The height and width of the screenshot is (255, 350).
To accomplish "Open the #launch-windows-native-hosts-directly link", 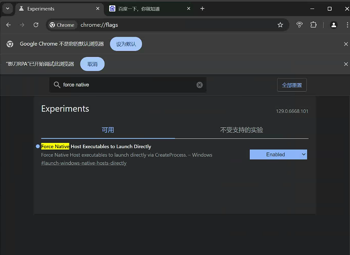I will tap(84, 163).
